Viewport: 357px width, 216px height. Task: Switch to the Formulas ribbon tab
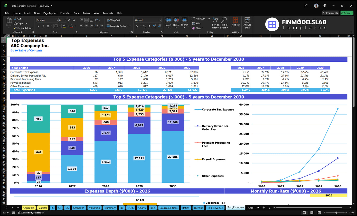pos(65,13)
